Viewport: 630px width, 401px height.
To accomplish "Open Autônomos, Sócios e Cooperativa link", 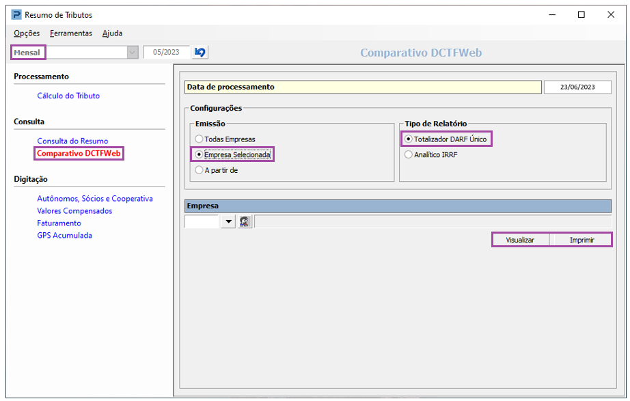I will (x=95, y=199).
